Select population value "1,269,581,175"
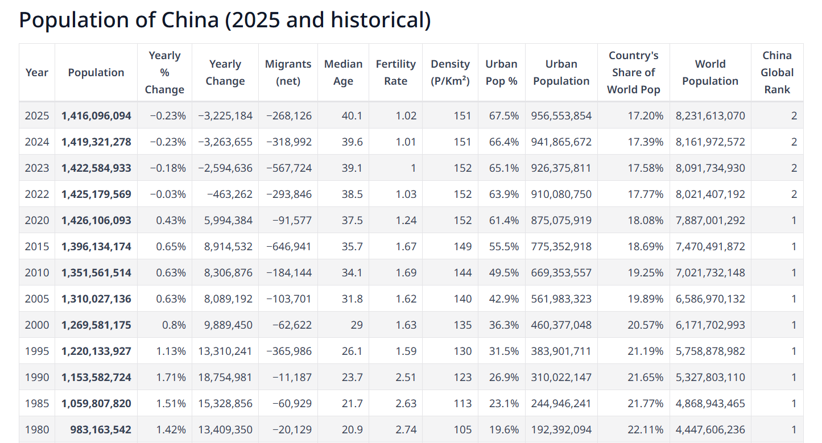This screenshot has height=443, width=822. point(96,325)
